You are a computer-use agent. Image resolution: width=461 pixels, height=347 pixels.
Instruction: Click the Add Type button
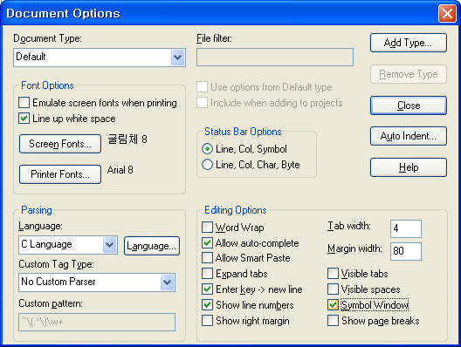click(x=409, y=43)
